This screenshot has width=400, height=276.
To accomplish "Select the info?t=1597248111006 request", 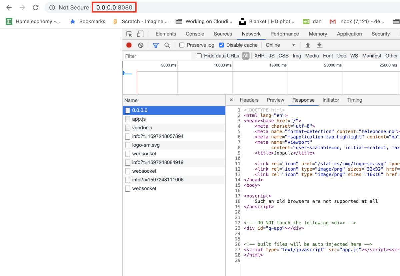I will [174, 180].
